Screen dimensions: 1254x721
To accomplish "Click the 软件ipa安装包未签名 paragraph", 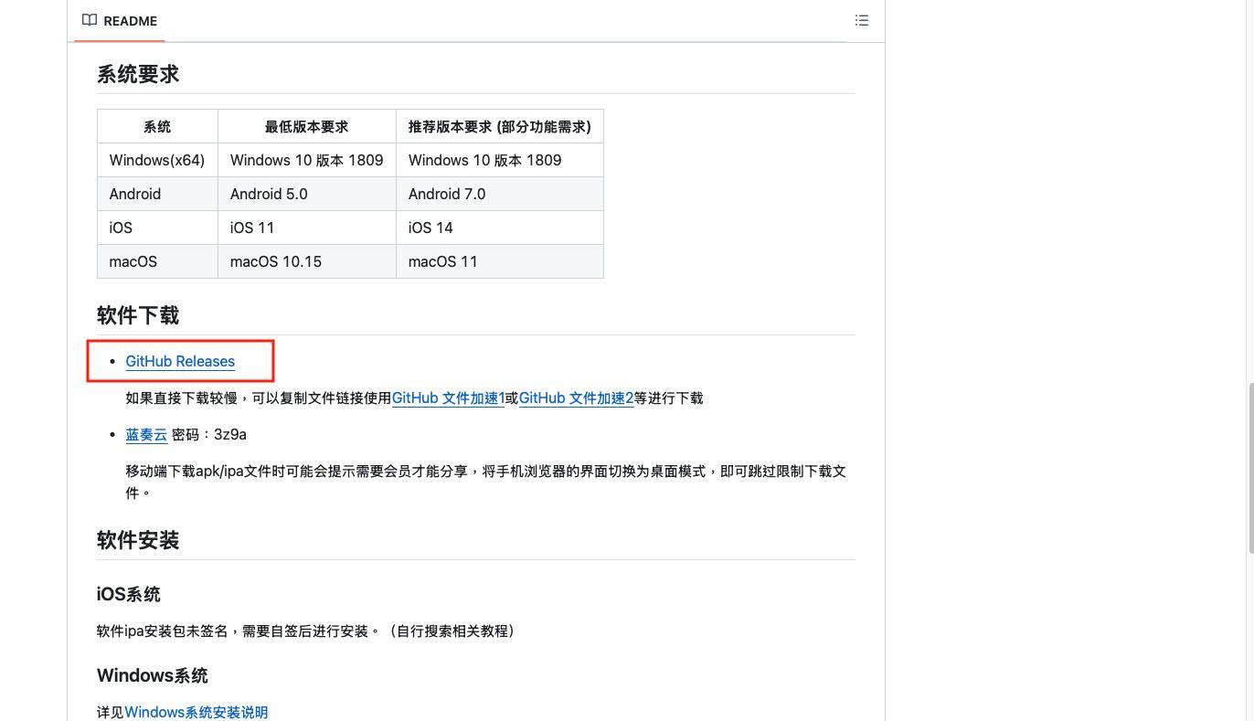I will point(306,631).
